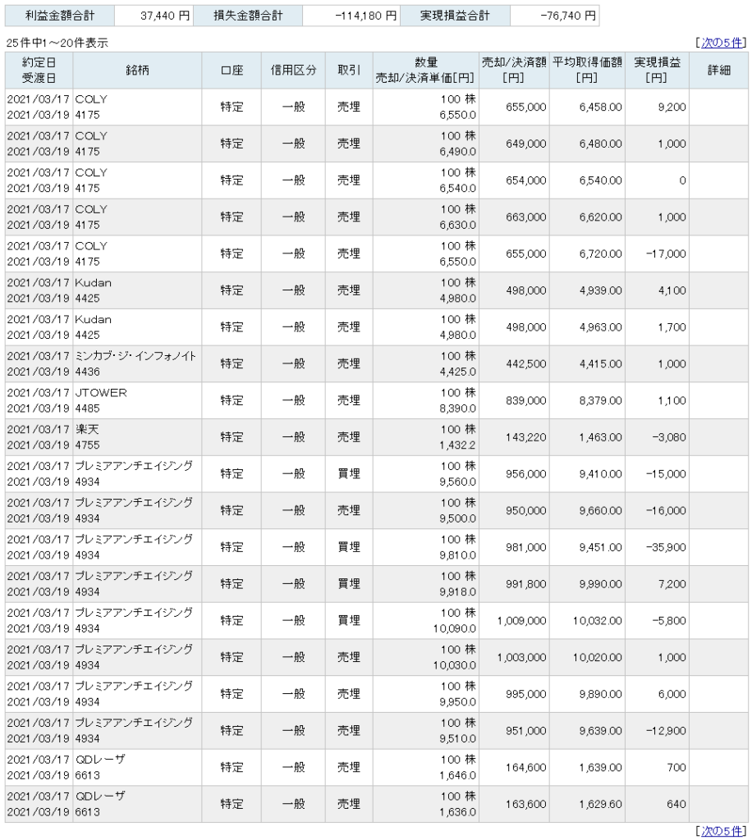Click the 6,000 realized profit cell

pos(657,694)
